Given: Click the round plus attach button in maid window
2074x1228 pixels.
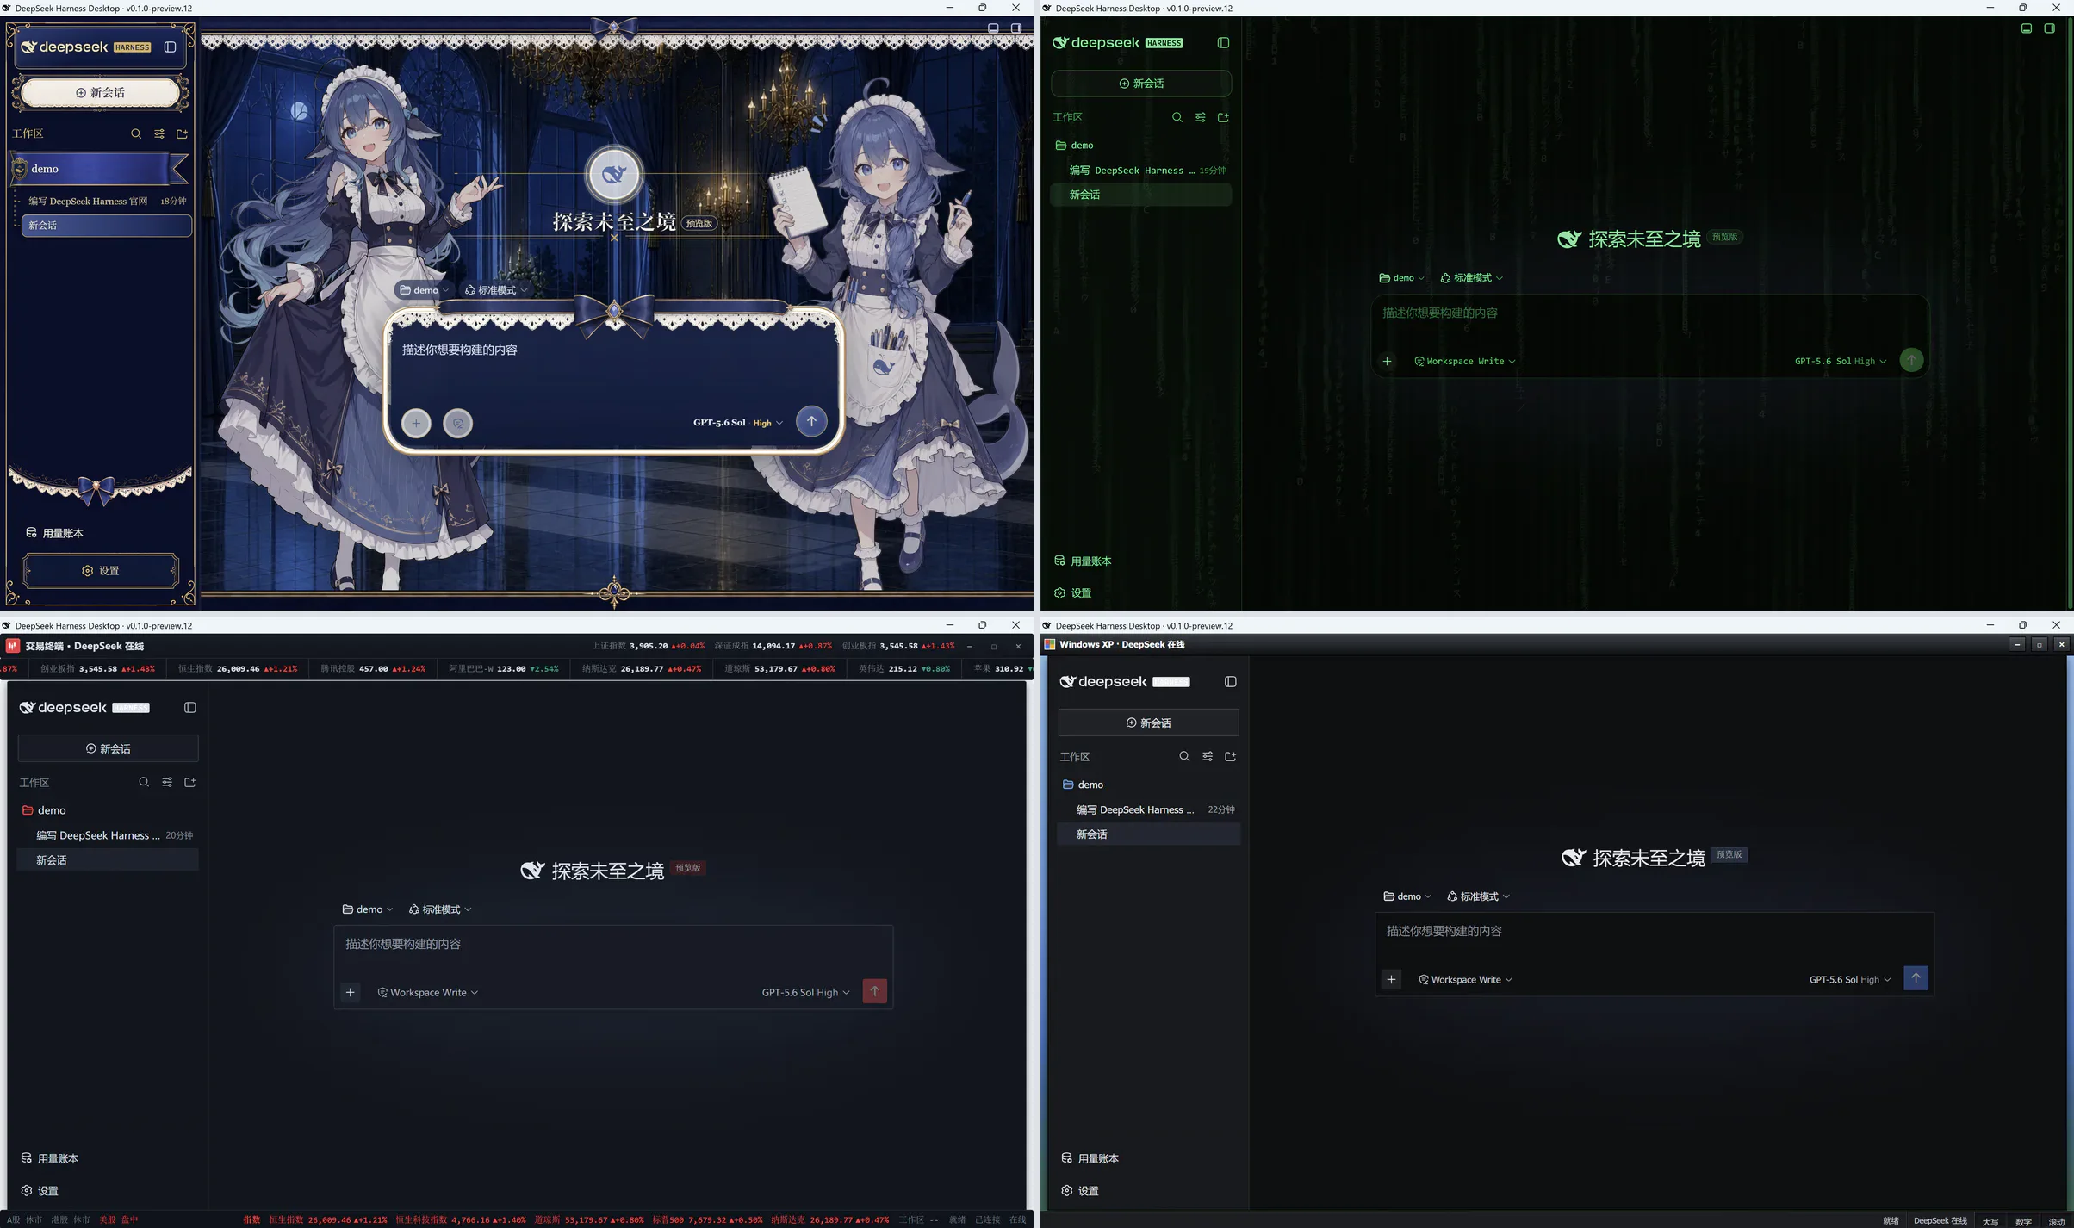Looking at the screenshot, I should [x=416, y=423].
